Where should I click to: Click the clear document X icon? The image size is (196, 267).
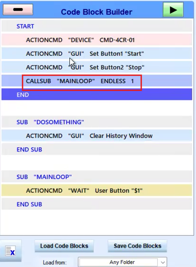click(10, 251)
